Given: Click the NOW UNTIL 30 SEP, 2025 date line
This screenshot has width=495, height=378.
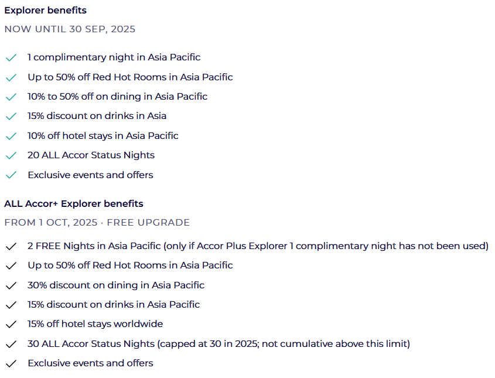Looking at the screenshot, I should pos(70,29).
